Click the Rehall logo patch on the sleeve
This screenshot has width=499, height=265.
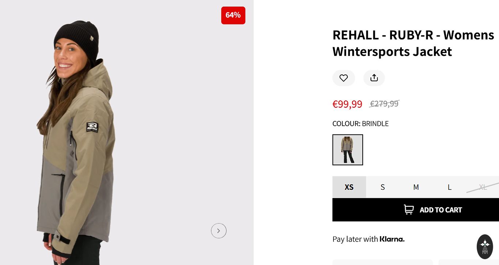(x=92, y=127)
